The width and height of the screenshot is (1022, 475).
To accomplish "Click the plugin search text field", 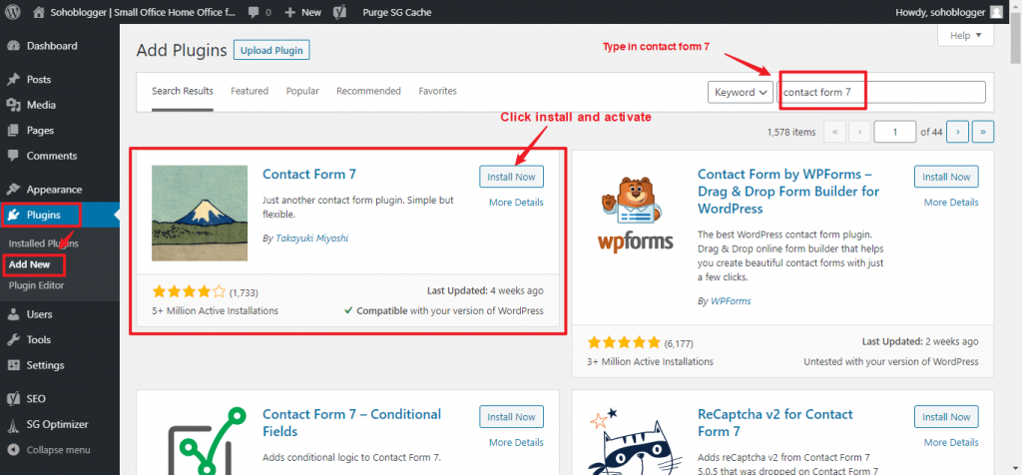I will pos(882,92).
